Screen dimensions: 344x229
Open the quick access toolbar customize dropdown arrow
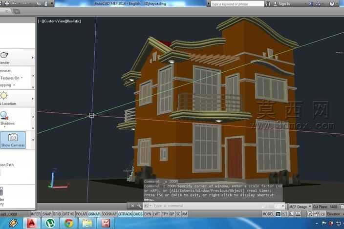point(52,3)
